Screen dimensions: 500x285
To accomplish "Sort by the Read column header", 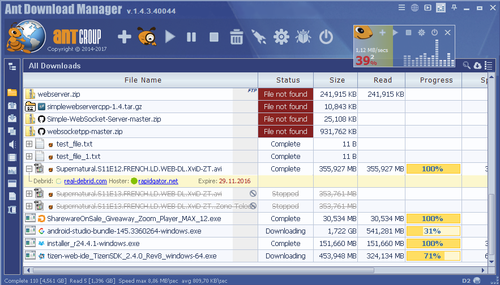I will (382, 80).
